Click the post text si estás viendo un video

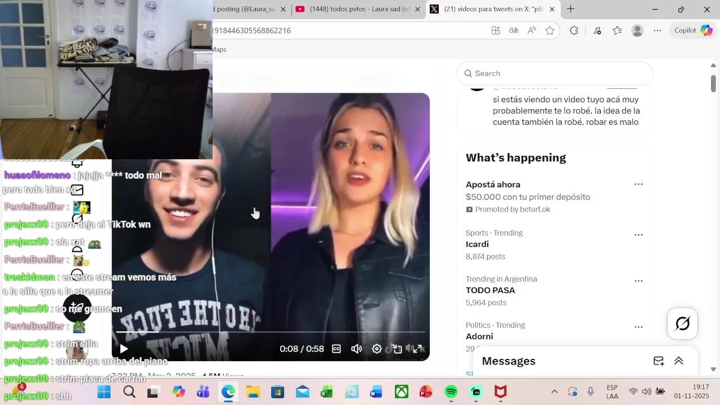(566, 110)
